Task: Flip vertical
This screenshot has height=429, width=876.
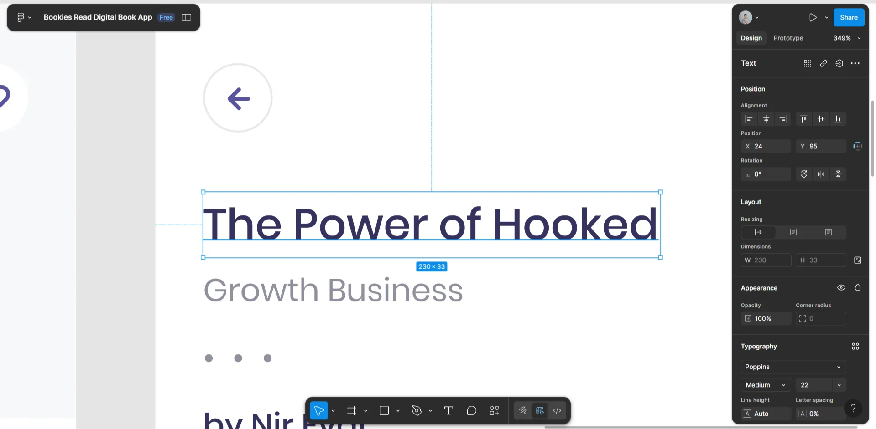Action: tap(838, 174)
